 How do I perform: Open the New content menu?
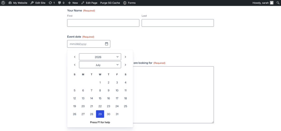[x=73, y=3]
